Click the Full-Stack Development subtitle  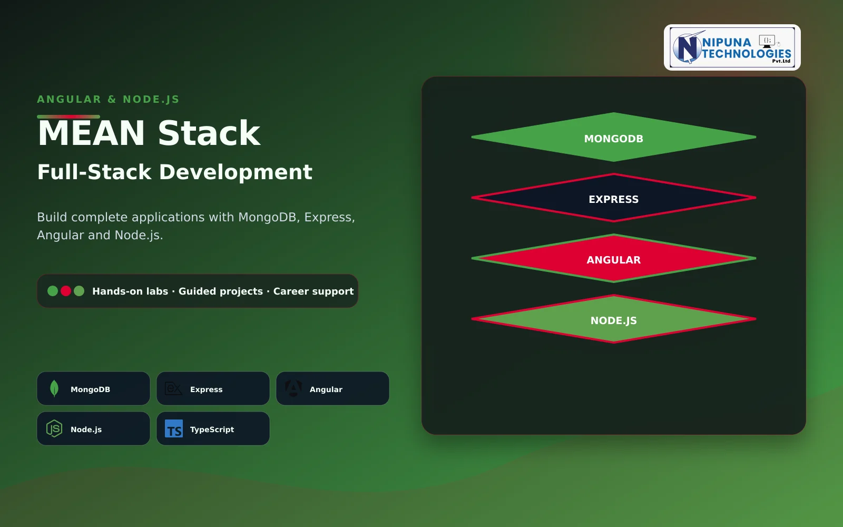(x=175, y=172)
